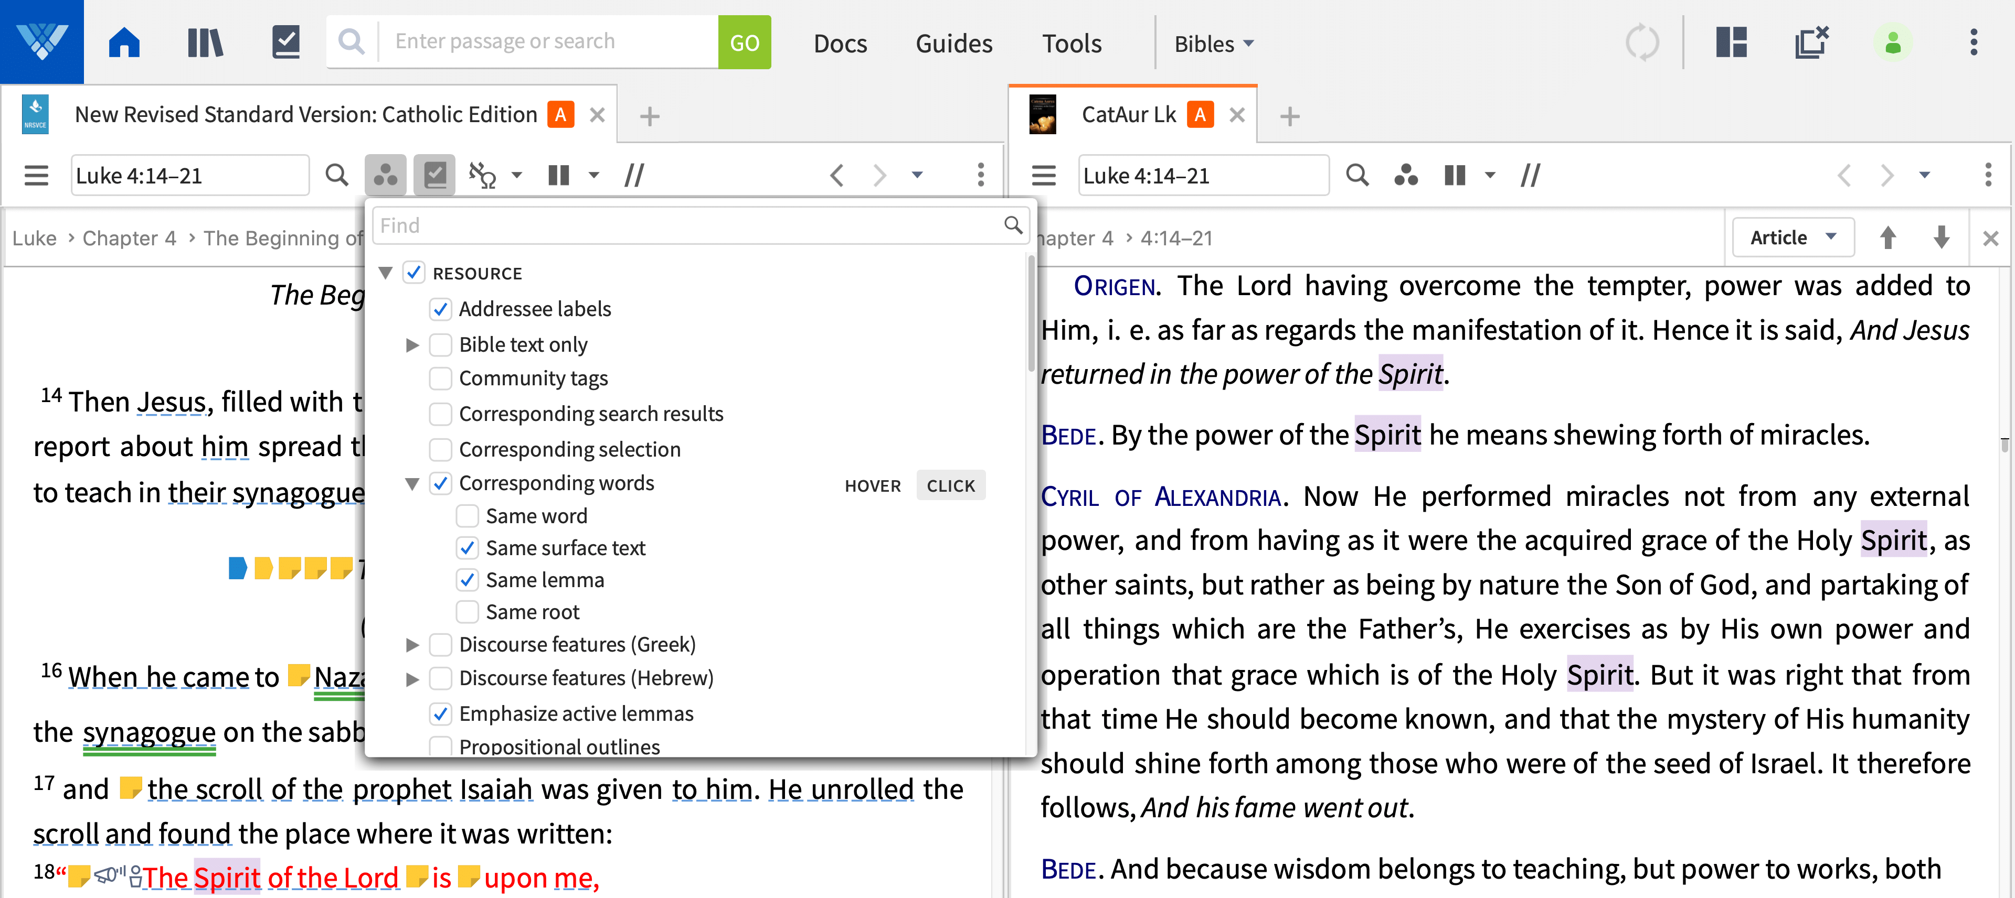Open the user account avatar

tap(1892, 42)
